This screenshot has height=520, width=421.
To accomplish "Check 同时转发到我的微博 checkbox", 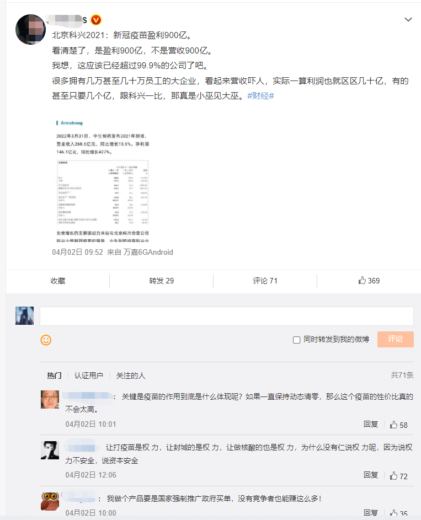I will pos(297,340).
